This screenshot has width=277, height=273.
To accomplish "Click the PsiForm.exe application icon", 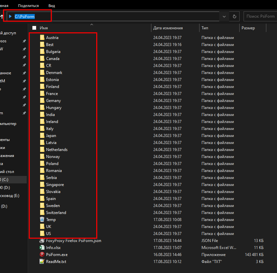I will 42,254.
